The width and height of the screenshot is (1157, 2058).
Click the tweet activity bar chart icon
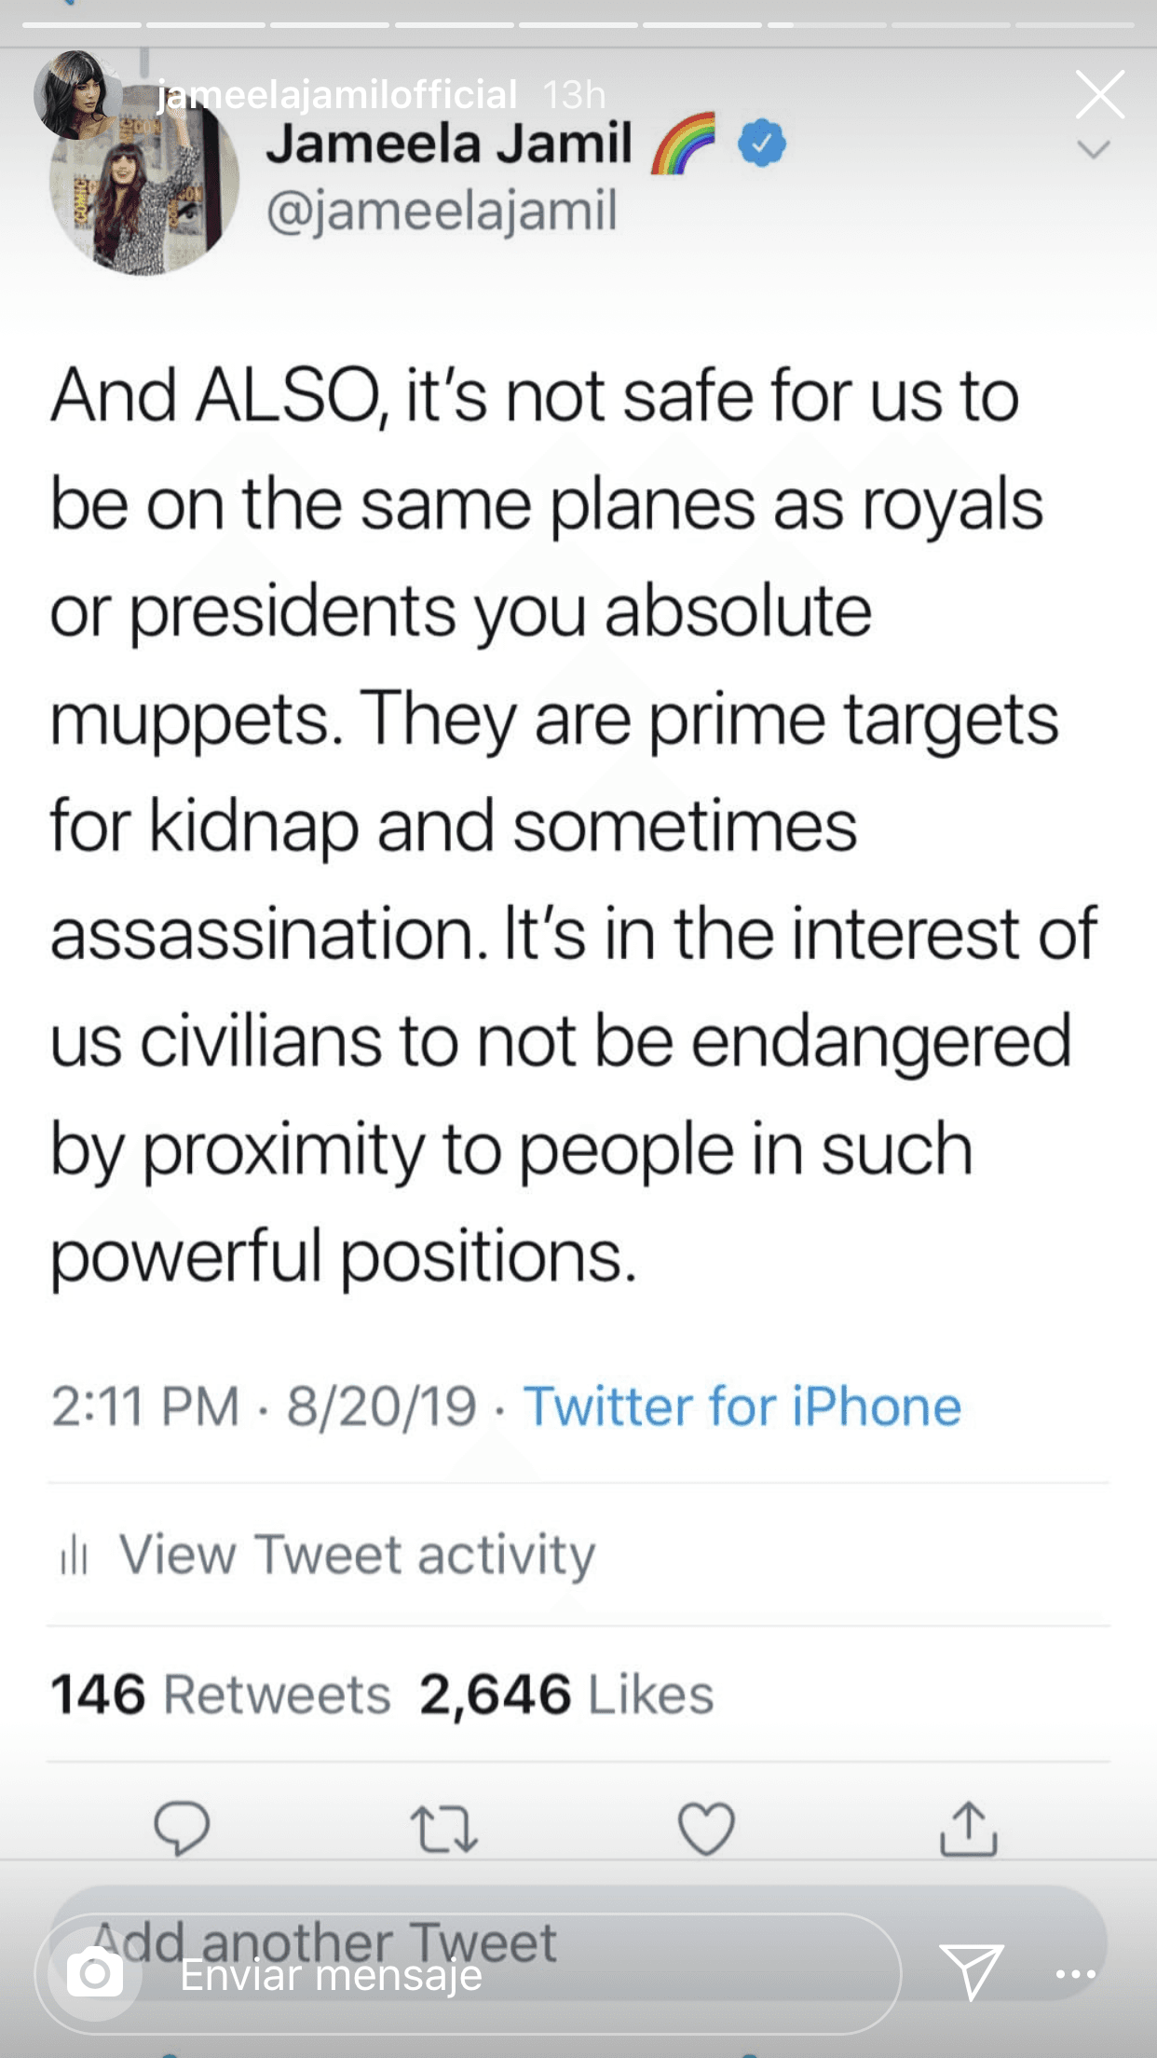click(74, 1555)
